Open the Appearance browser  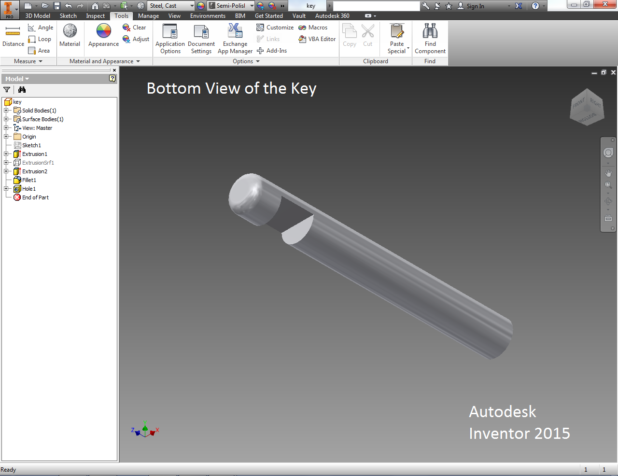[103, 36]
